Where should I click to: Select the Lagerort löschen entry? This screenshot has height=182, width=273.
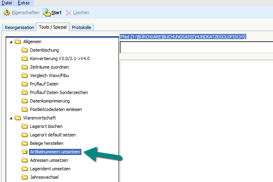coord(46,126)
